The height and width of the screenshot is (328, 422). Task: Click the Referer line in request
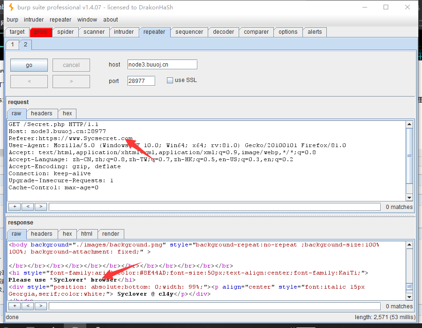[x=70, y=138]
